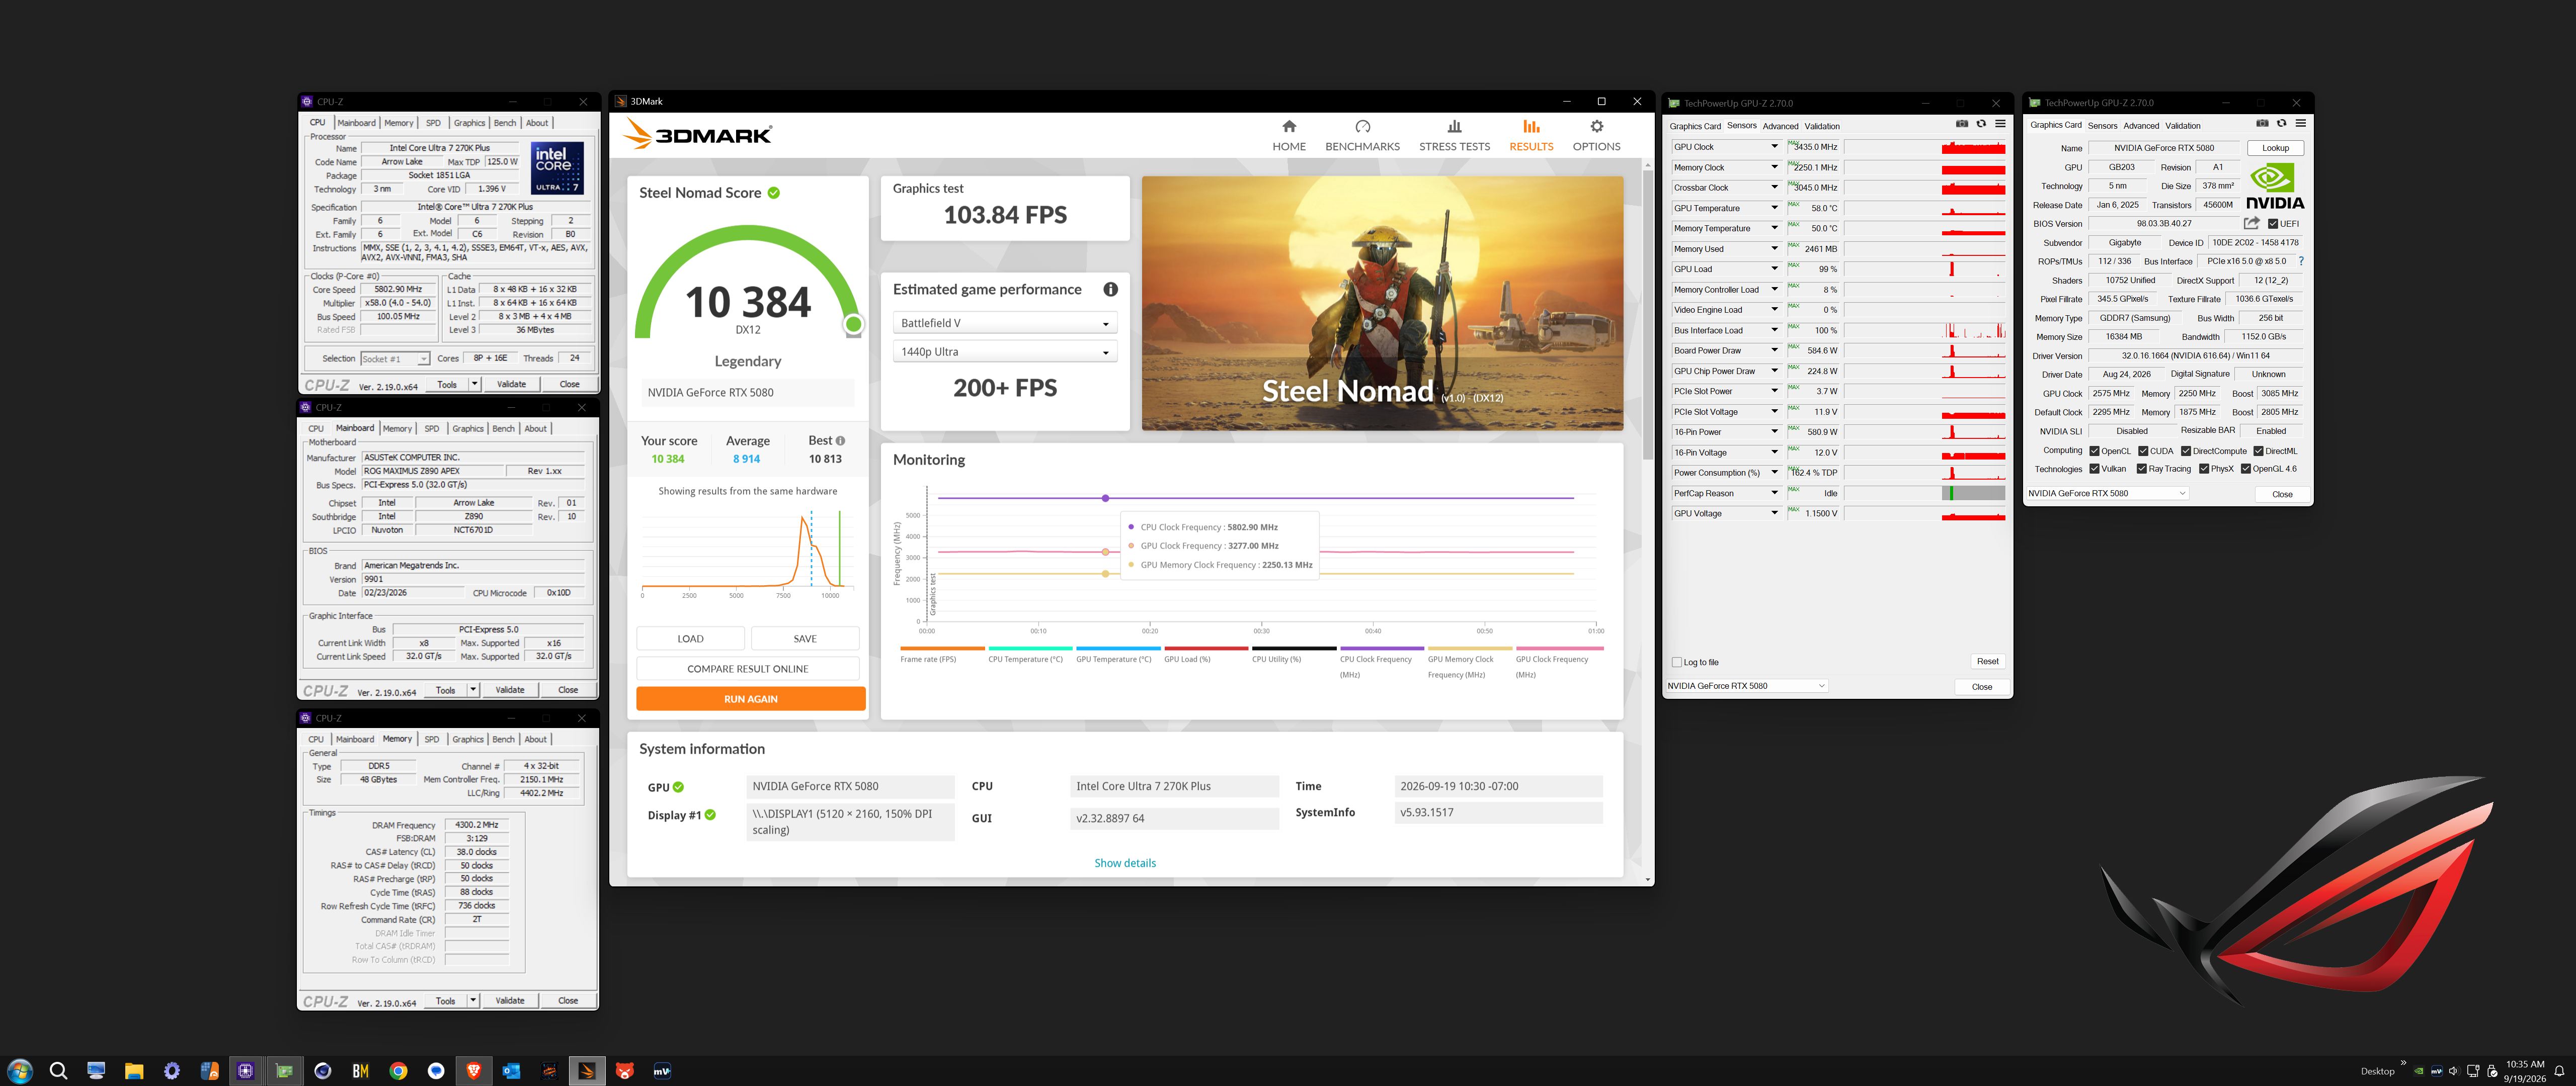Open Advanced tab in GPU-Z Graphics Card window
2576x1086 pixels.
[x=2141, y=126]
